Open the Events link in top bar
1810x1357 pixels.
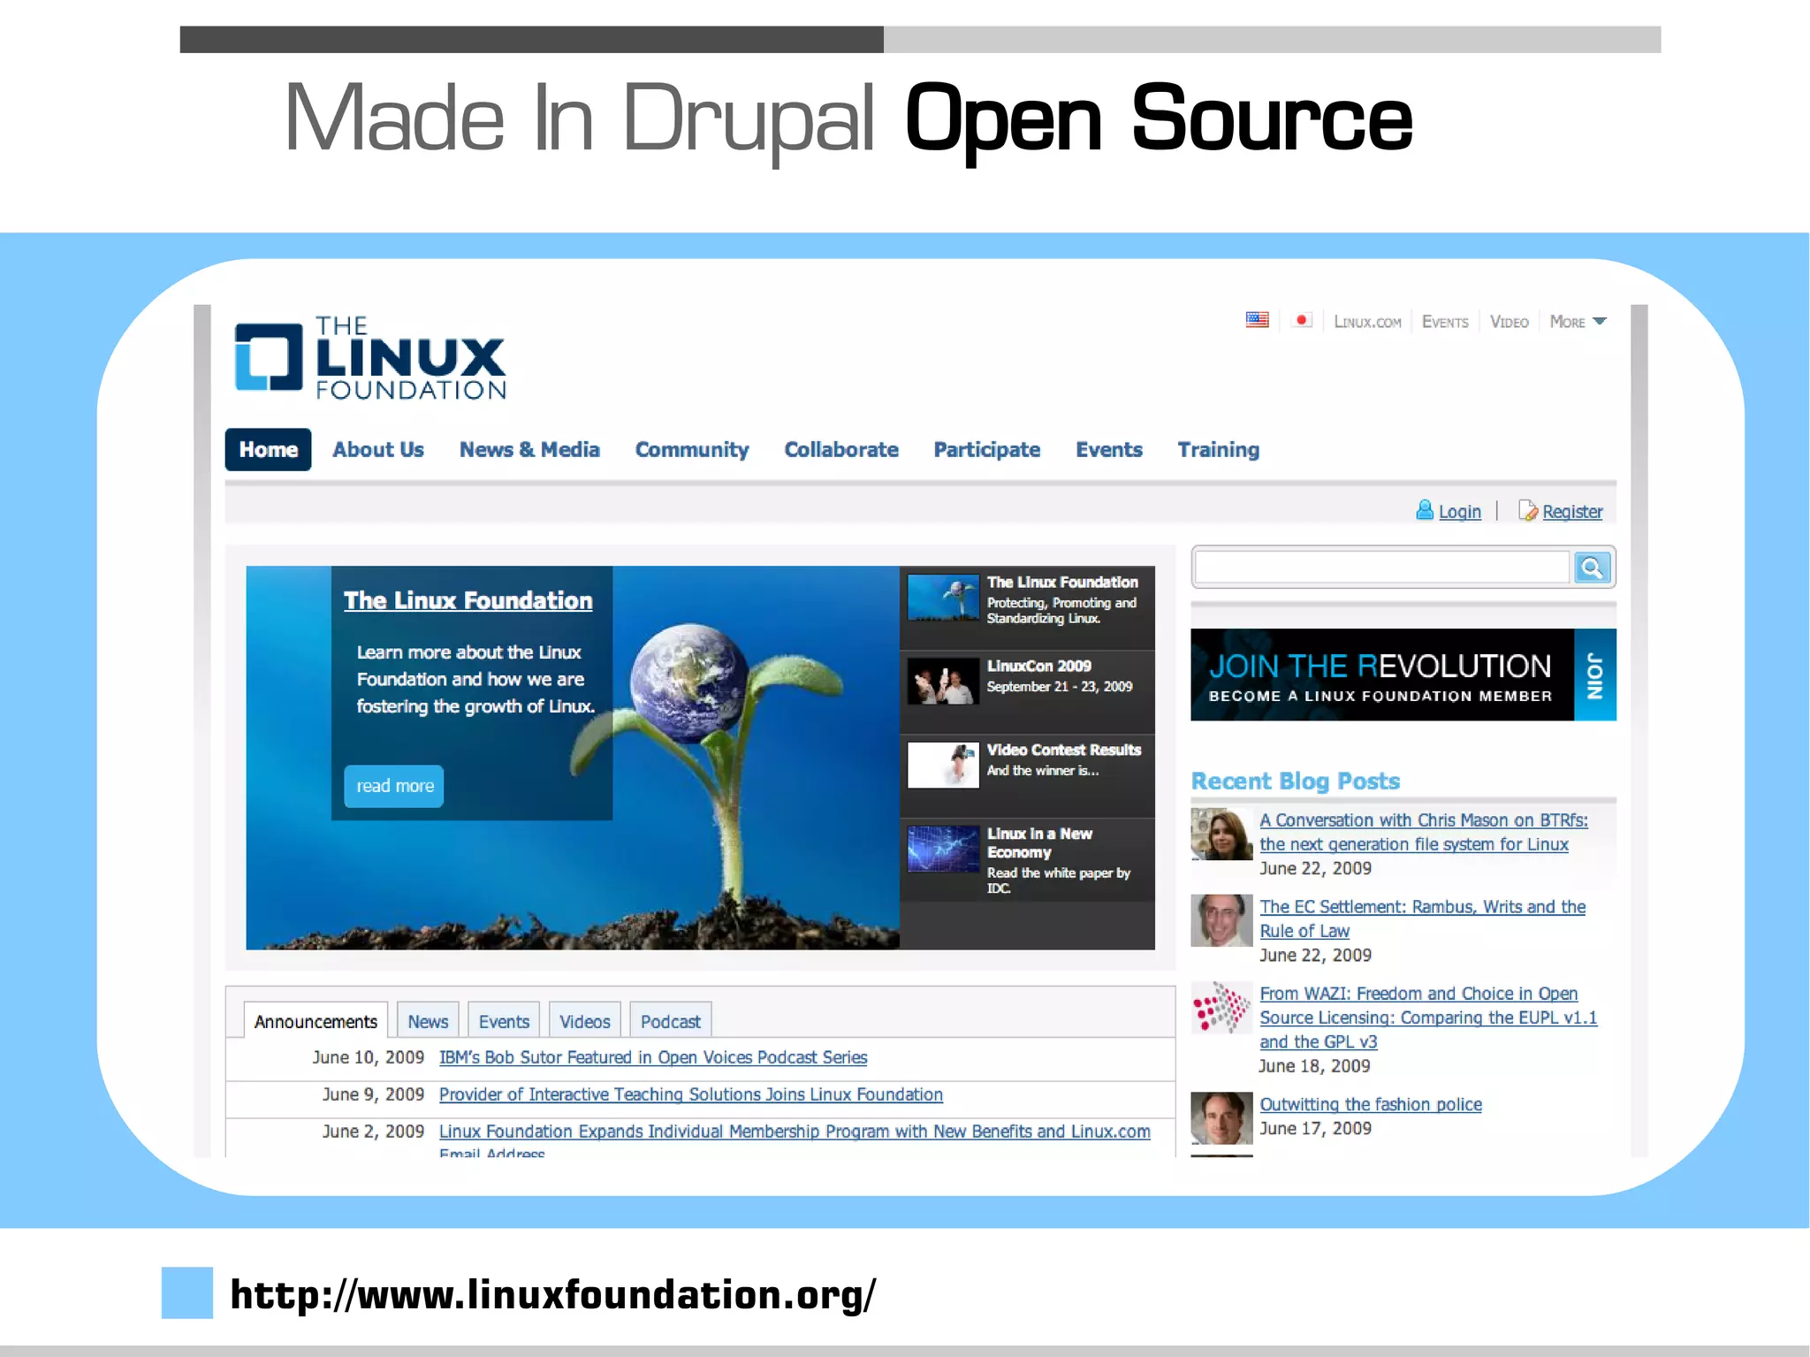(x=1445, y=322)
